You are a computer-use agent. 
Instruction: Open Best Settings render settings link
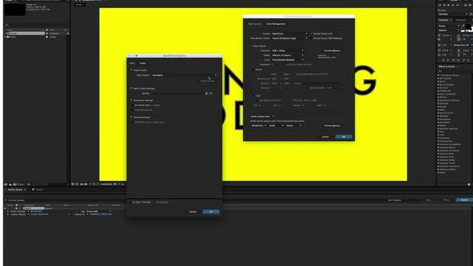tap(36, 211)
